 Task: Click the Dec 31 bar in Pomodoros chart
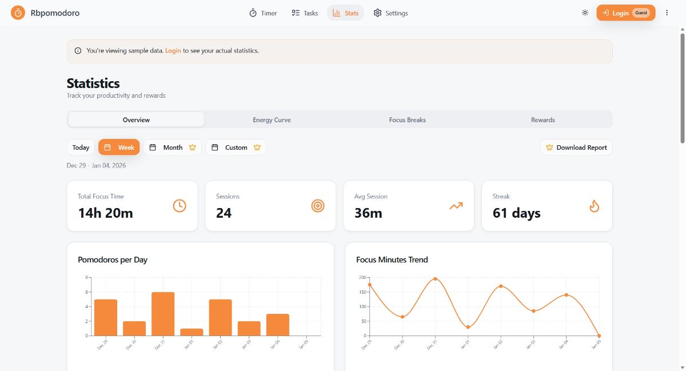[x=163, y=314]
